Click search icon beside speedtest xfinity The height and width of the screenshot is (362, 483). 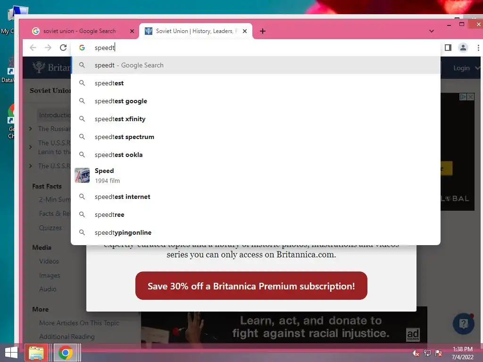pyautogui.click(x=82, y=119)
